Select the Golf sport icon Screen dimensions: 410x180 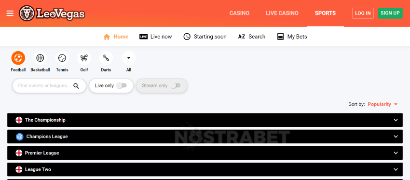84,58
